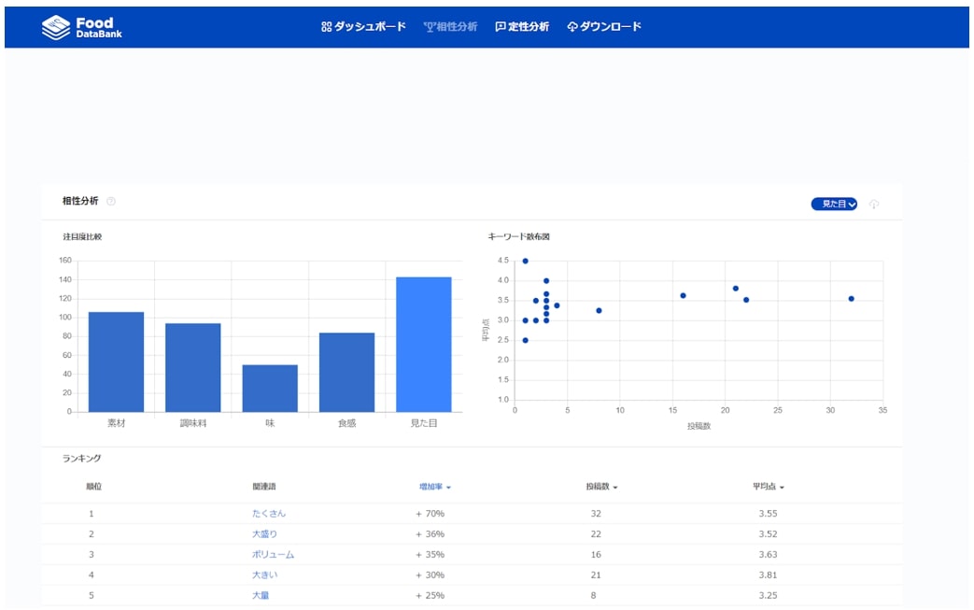This screenshot has height=610, width=974.
Task: Sort the ranking by 増加率 column
Action: [434, 487]
